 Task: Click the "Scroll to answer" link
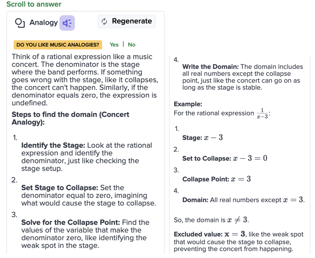(x=34, y=4)
